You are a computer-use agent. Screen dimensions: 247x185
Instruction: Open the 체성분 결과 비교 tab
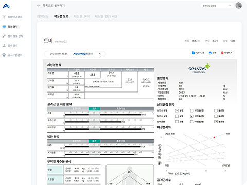pos(106,16)
